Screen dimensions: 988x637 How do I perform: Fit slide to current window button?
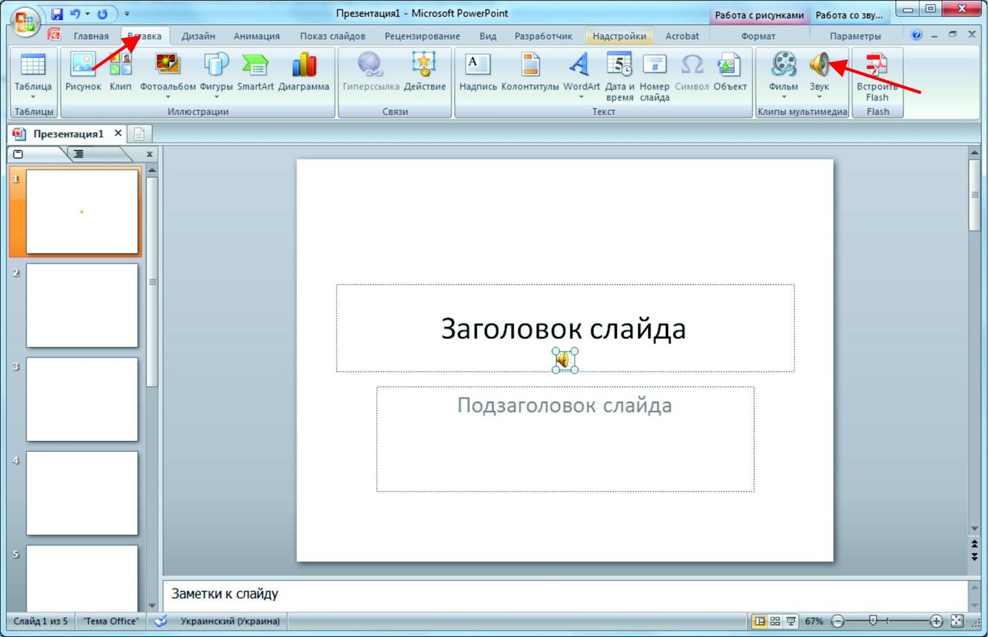[x=957, y=621]
